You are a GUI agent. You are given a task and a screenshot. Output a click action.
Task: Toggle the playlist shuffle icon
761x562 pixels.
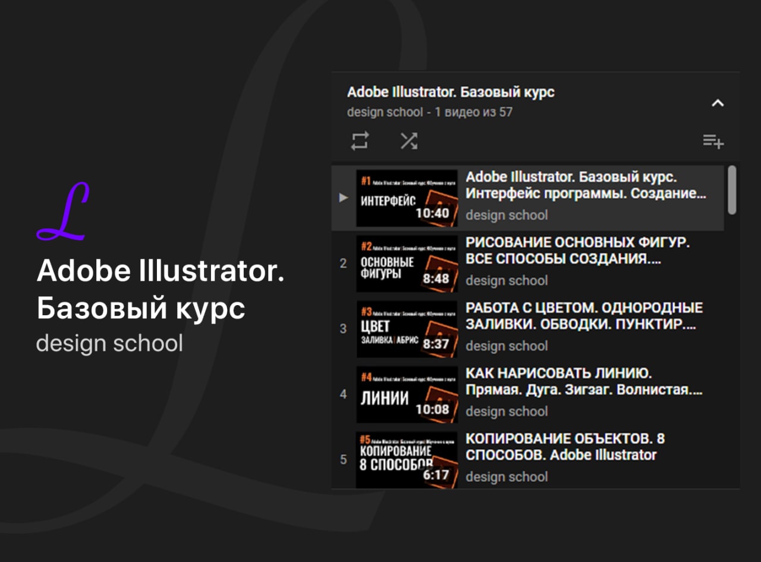(x=408, y=141)
